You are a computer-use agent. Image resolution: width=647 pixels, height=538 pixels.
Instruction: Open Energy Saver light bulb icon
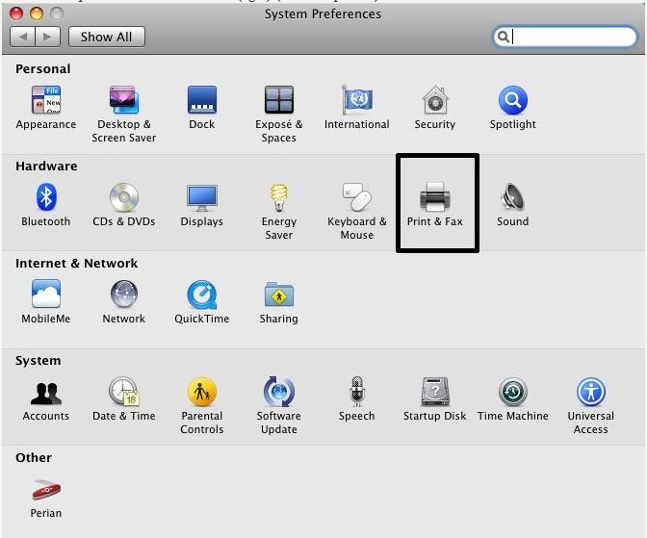(x=279, y=197)
